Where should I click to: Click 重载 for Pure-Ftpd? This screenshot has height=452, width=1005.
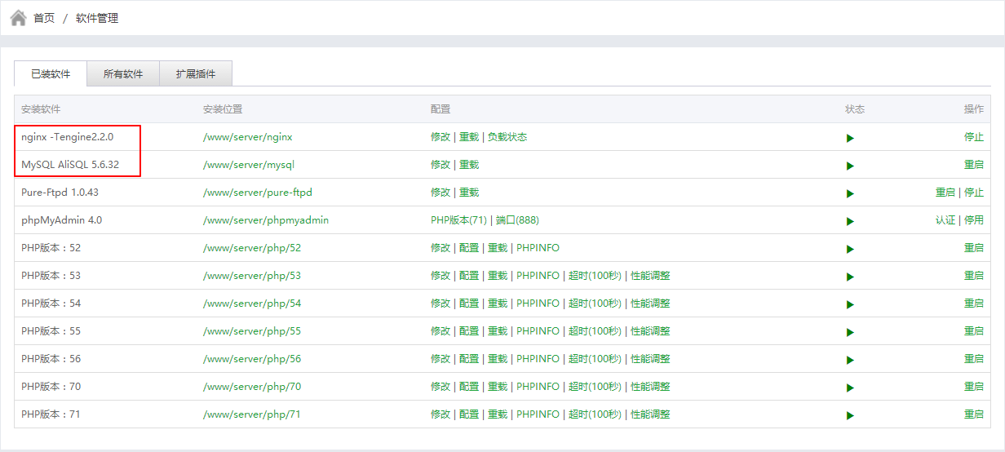coord(469,193)
